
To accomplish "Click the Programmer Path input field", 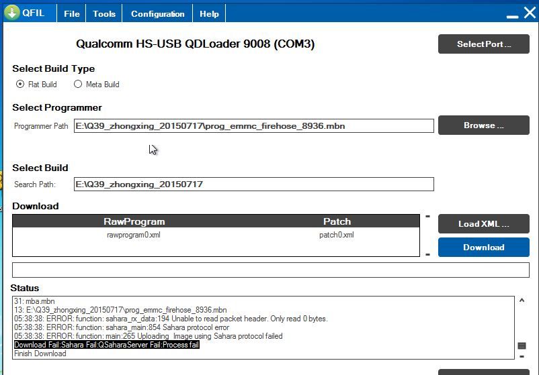I will coord(253,126).
